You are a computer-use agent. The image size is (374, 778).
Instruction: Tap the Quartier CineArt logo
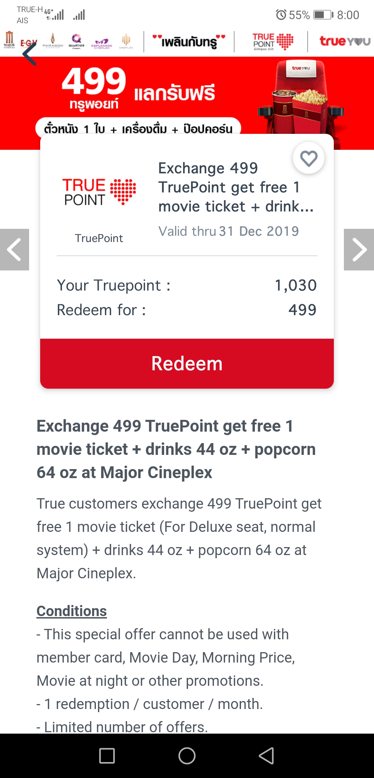(x=77, y=41)
